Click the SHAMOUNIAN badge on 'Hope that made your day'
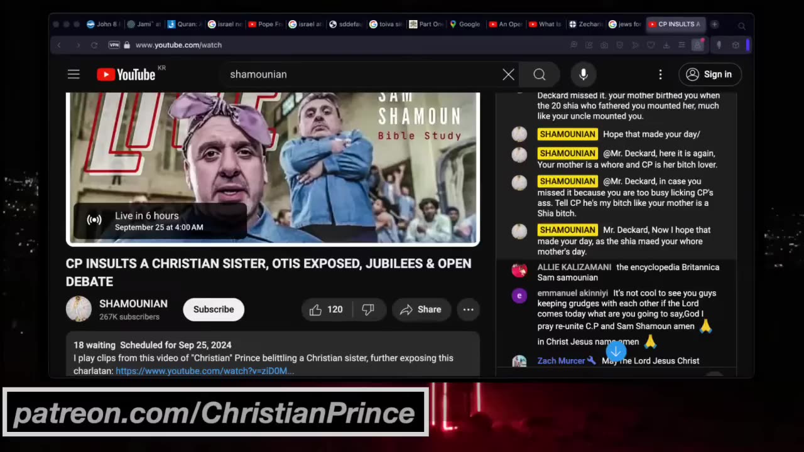 tap(567, 134)
